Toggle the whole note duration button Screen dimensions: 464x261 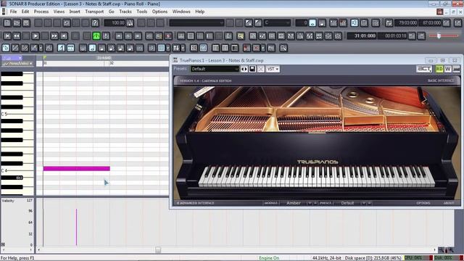click(83, 48)
